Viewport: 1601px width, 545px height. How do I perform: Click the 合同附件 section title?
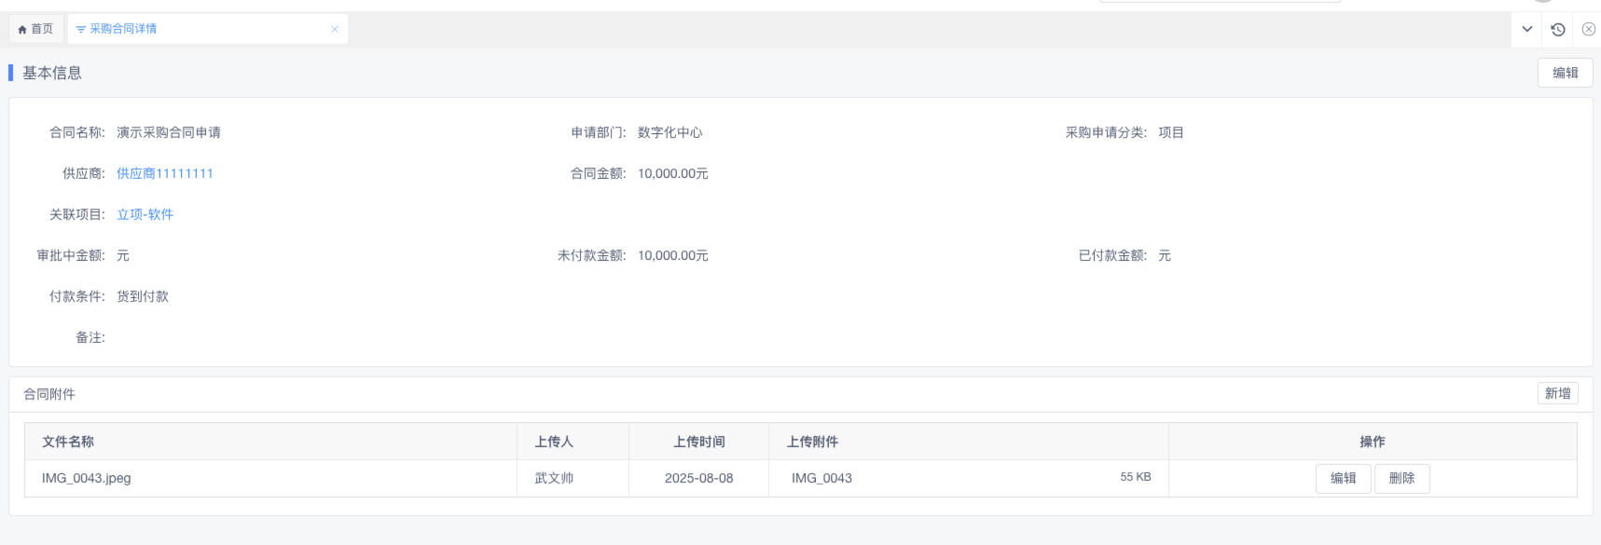[49, 394]
